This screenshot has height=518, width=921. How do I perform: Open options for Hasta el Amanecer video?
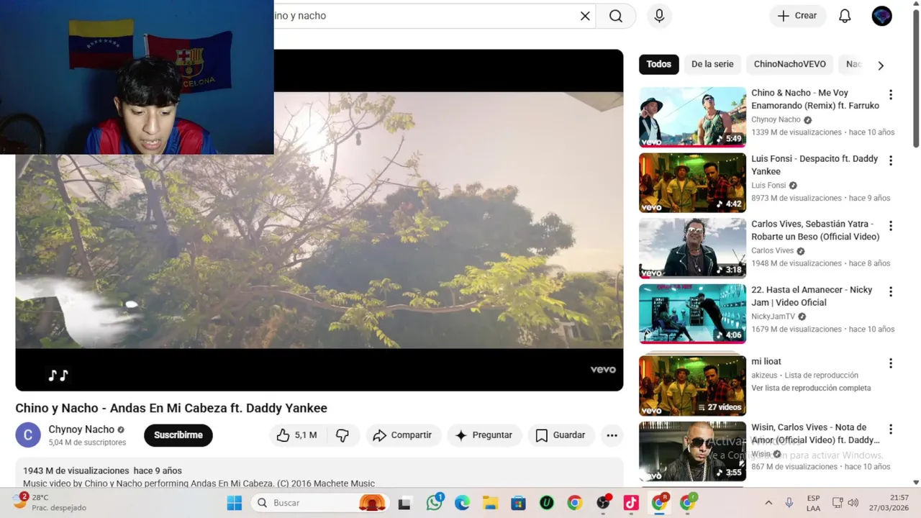click(891, 292)
